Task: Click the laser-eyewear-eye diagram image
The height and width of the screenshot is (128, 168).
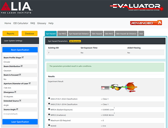Action: [119, 87]
